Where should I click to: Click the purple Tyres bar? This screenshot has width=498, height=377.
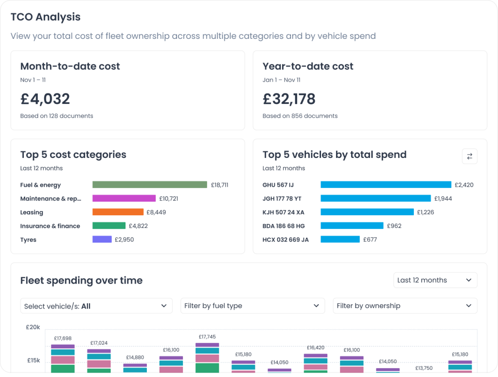pos(102,240)
